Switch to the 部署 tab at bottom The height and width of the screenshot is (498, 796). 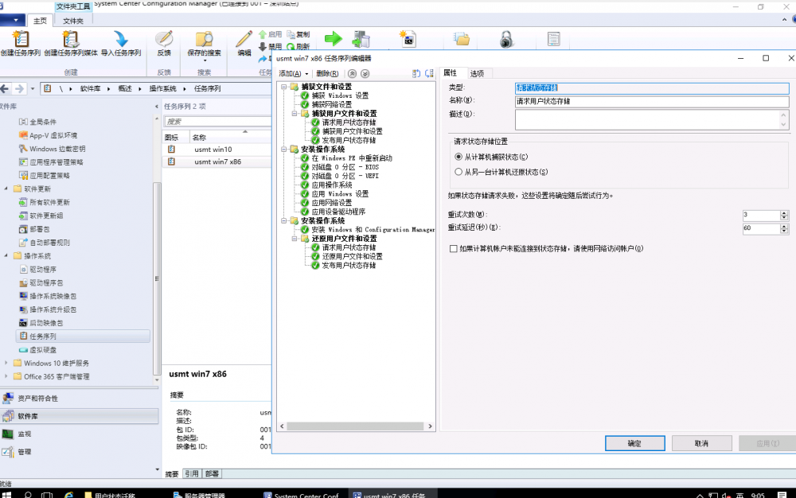tap(212, 473)
